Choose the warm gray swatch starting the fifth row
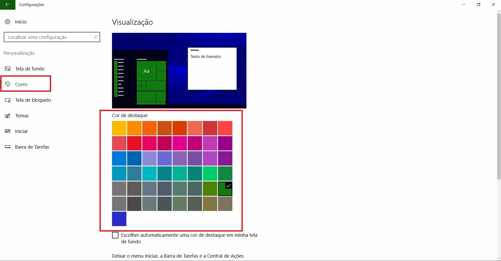Image resolution: width=501 pixels, height=261 pixels. coord(119,189)
